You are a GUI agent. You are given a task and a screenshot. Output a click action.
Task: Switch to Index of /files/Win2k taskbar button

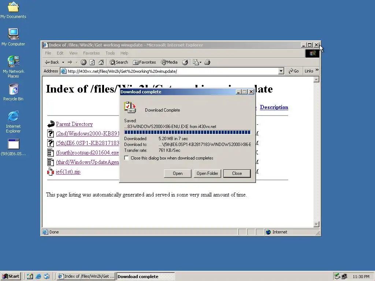click(86, 277)
